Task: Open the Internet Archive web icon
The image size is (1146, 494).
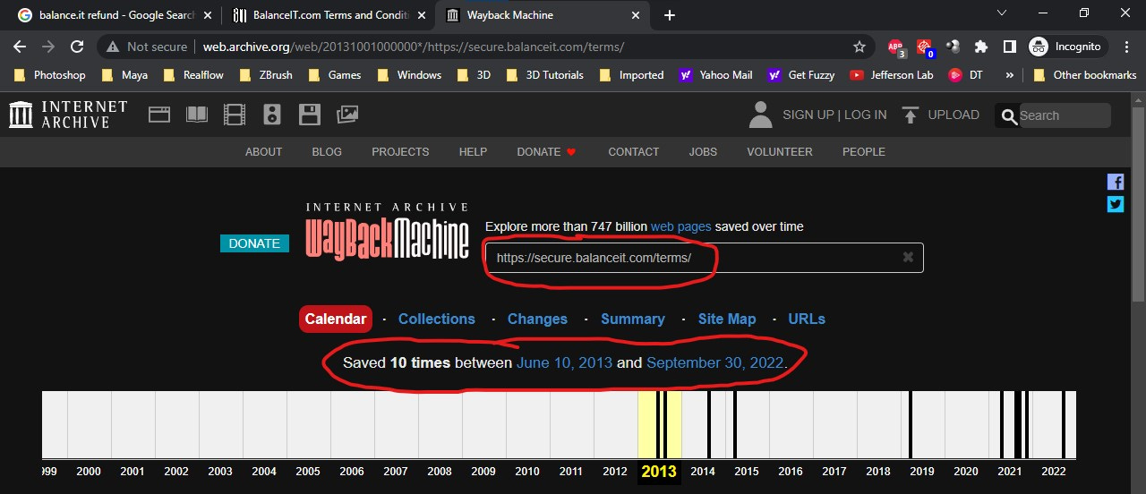Action: [159, 115]
